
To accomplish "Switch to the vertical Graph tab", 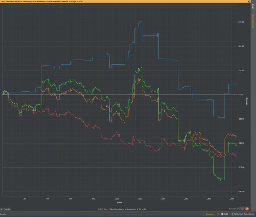I will [x=253, y=7].
